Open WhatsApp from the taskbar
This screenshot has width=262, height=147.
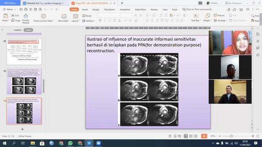click(x=70, y=143)
